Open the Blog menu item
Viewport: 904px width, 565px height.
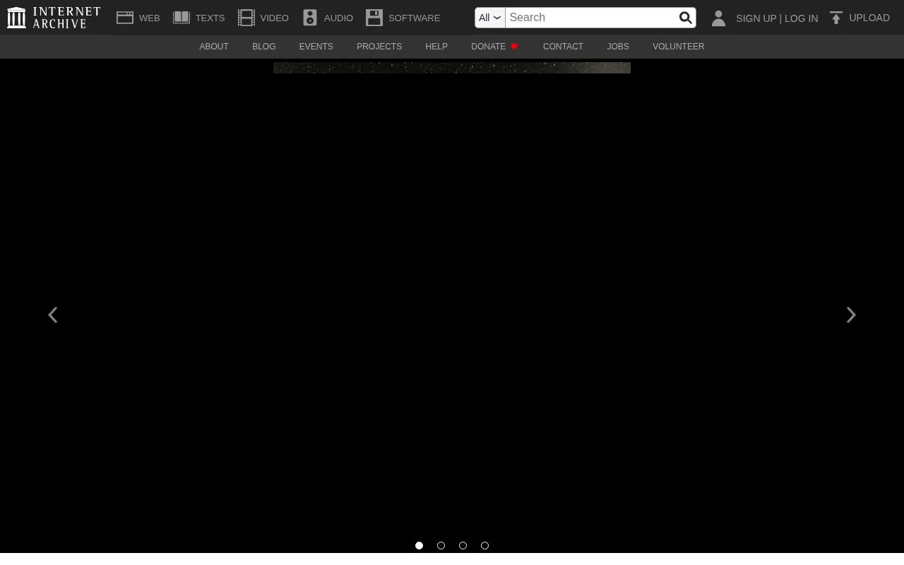pyautogui.click(x=264, y=47)
